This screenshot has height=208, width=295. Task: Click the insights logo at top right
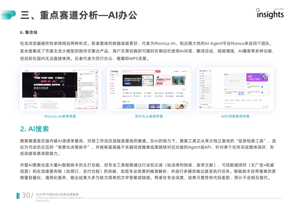tap(270, 14)
